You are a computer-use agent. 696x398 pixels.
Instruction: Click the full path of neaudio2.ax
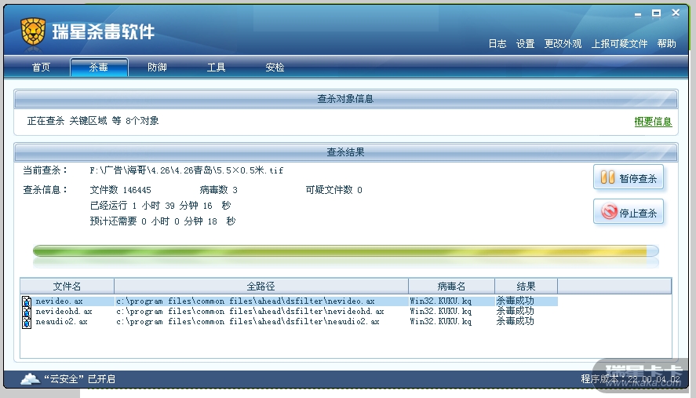248,322
